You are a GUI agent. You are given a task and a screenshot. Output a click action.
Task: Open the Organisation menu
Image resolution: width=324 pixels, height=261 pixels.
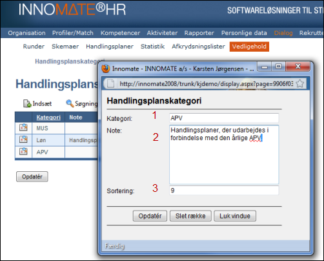click(26, 33)
